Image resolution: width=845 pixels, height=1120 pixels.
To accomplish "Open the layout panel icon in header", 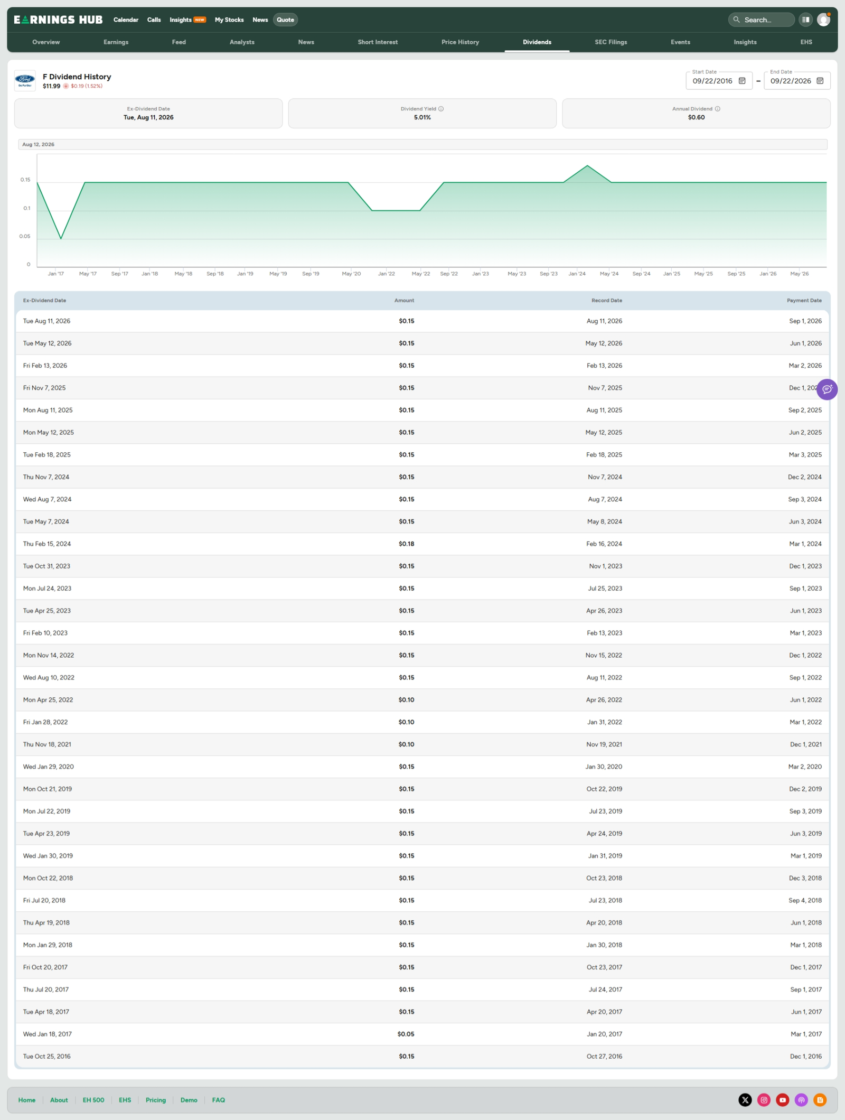I will [805, 20].
